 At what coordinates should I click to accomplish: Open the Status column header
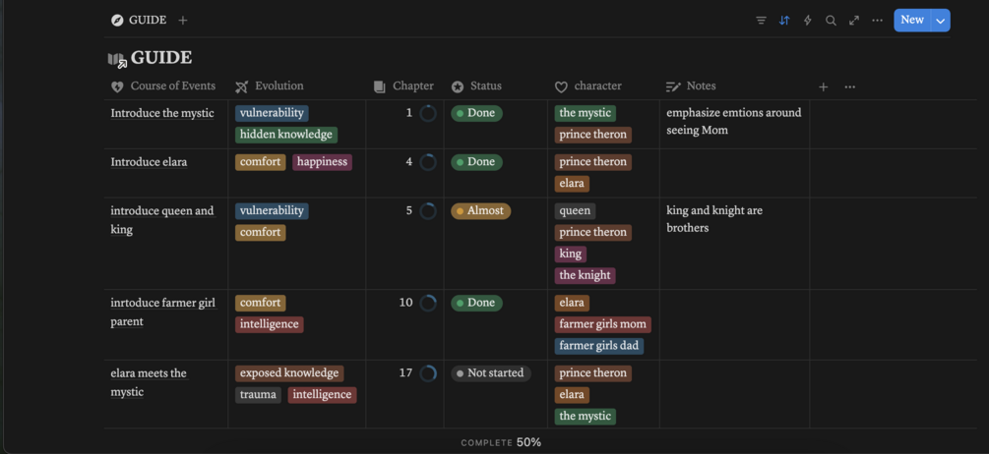(485, 86)
